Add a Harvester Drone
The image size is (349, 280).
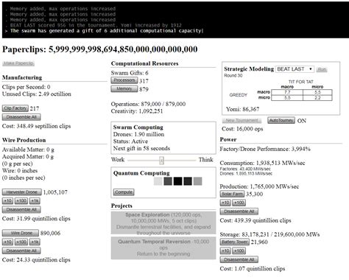coord(22,192)
